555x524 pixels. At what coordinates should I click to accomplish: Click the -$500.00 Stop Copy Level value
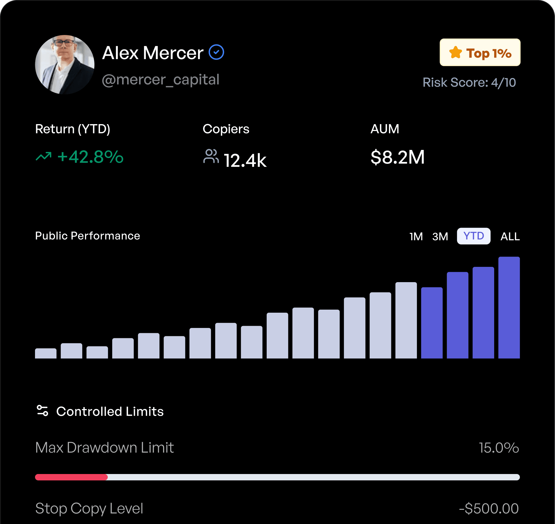489,508
